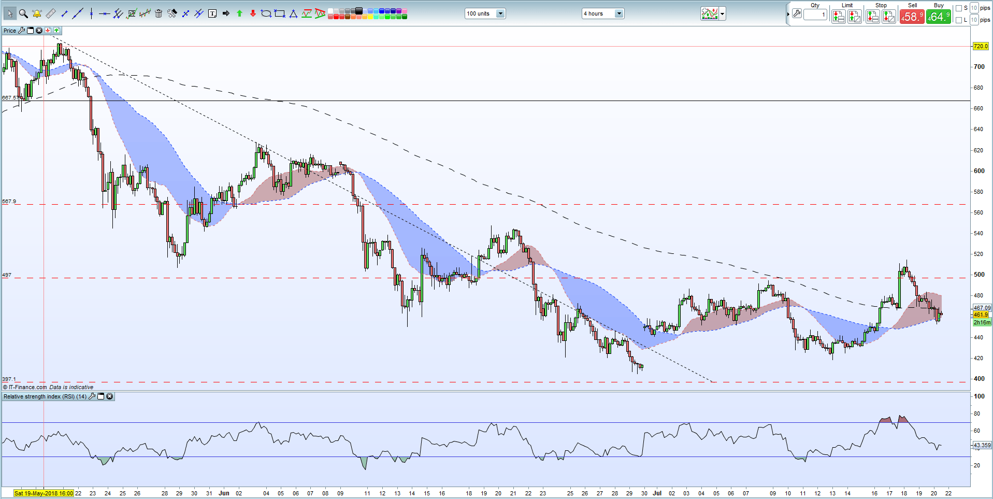
Task: Click the trash can delete icon
Action: (159, 13)
